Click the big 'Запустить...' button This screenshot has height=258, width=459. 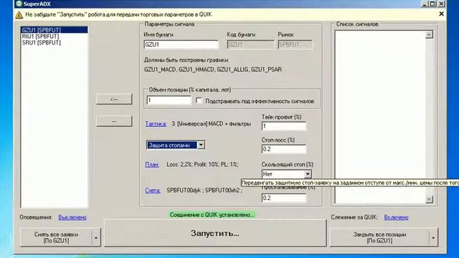(x=215, y=233)
